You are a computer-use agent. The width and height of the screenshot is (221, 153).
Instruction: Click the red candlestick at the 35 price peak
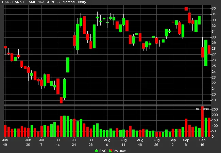pos(186,9)
